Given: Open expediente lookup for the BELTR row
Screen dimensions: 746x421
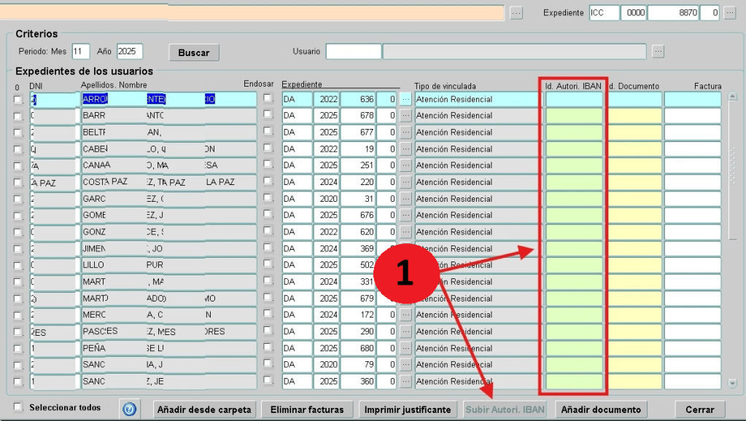Looking at the screenshot, I should click(x=406, y=133).
